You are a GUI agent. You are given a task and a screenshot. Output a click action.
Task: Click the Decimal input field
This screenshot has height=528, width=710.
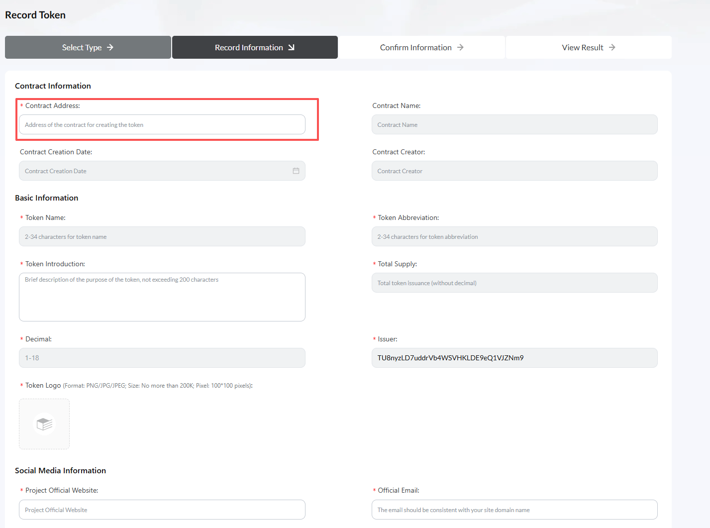(x=162, y=358)
